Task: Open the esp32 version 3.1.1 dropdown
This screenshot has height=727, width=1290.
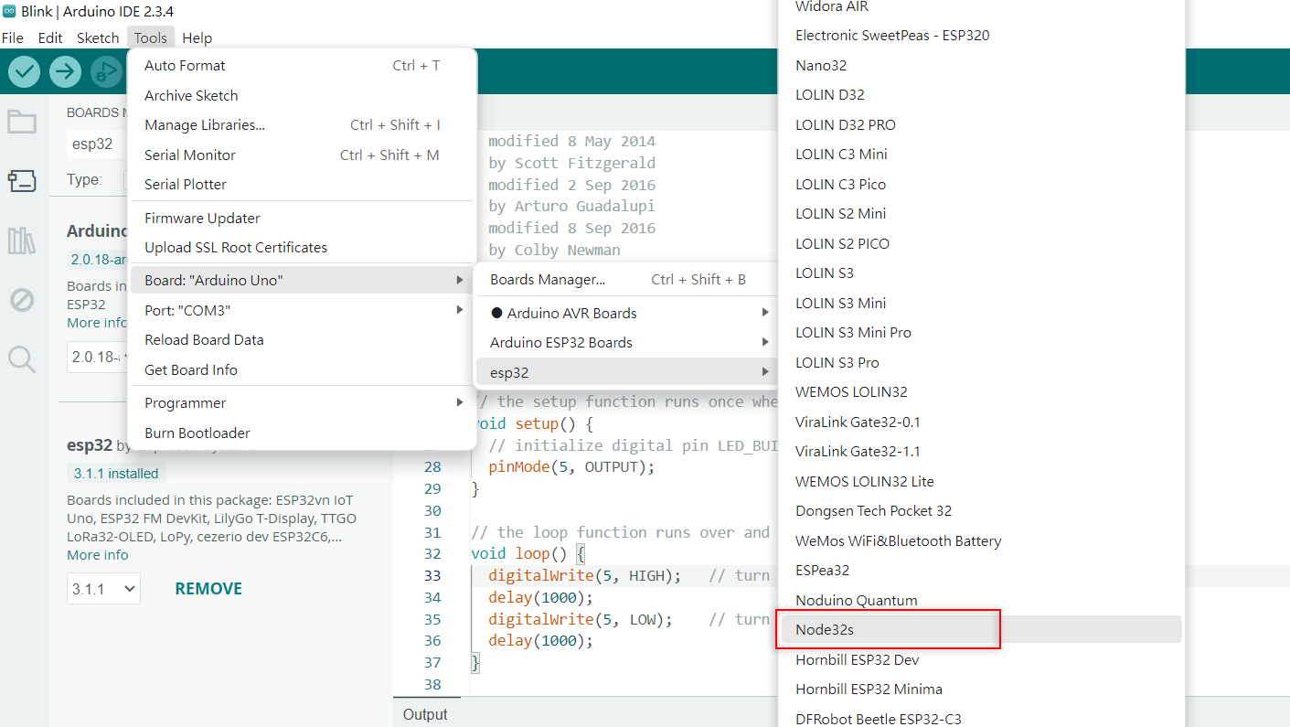Action: (103, 589)
